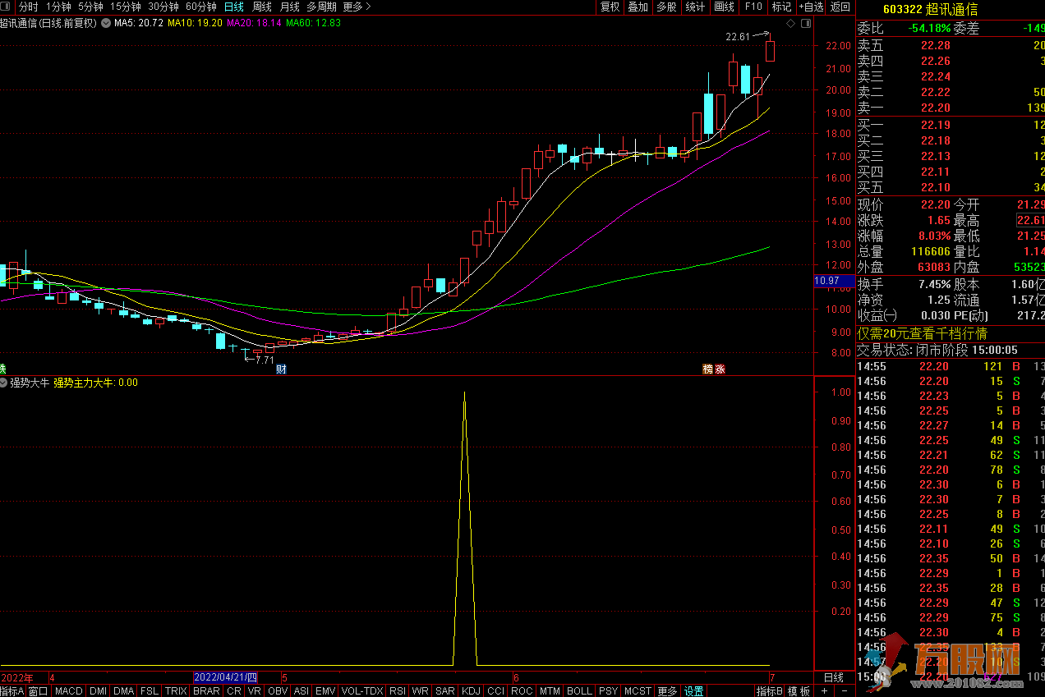Click the 买一 22.19 bid row
Viewport: 1045px width, 697px height.
pyautogui.click(x=951, y=125)
